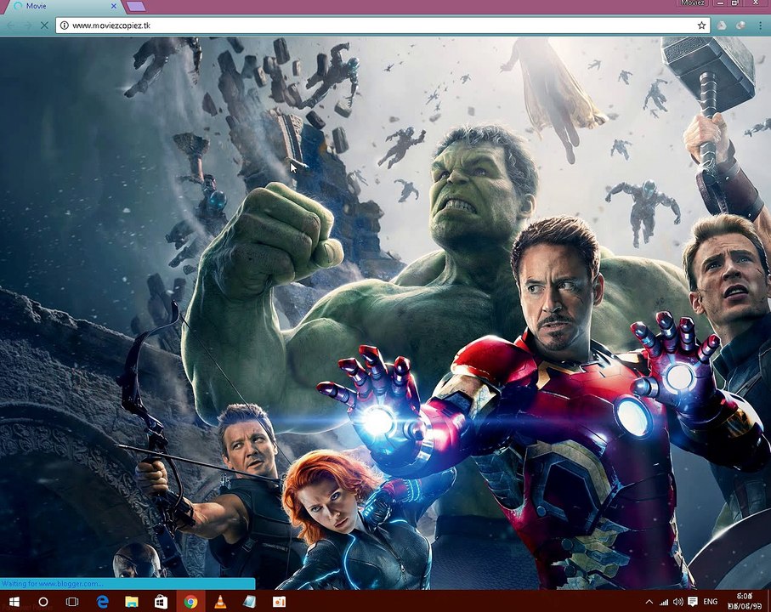This screenshot has height=612, width=771.
Task: Open the Windows Store taskbar icon
Action: pos(161,602)
